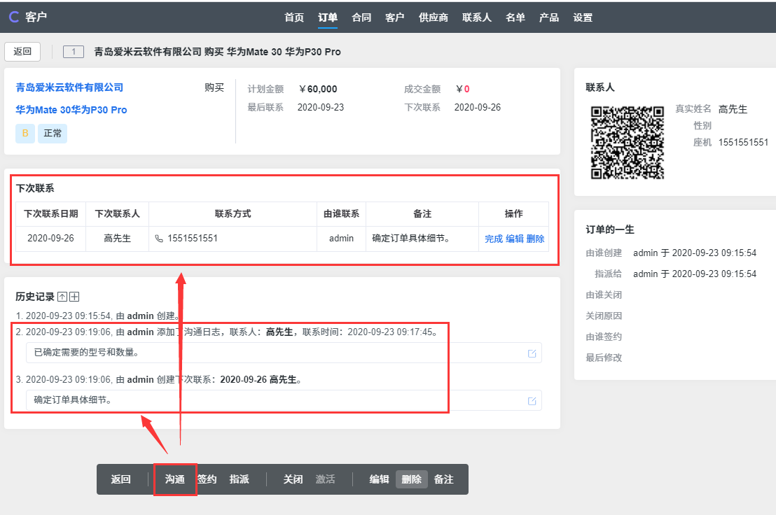Screen dimensions: 776x515
Task: Delete the next contact entry via 删除 link
Action: (x=535, y=239)
